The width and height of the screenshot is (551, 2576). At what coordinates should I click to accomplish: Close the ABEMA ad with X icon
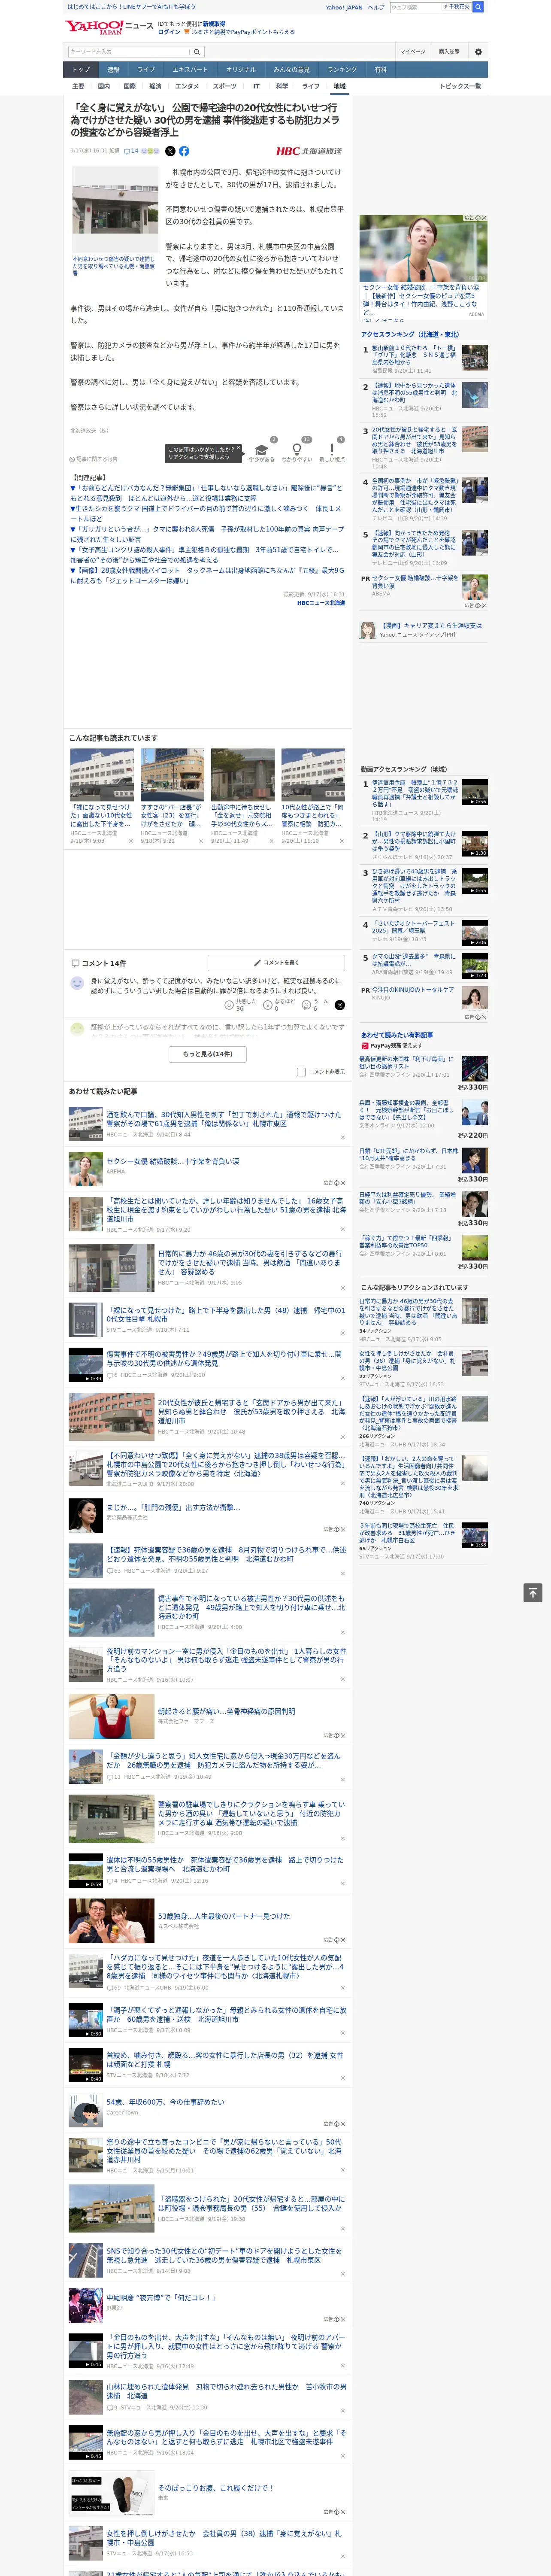point(485,218)
